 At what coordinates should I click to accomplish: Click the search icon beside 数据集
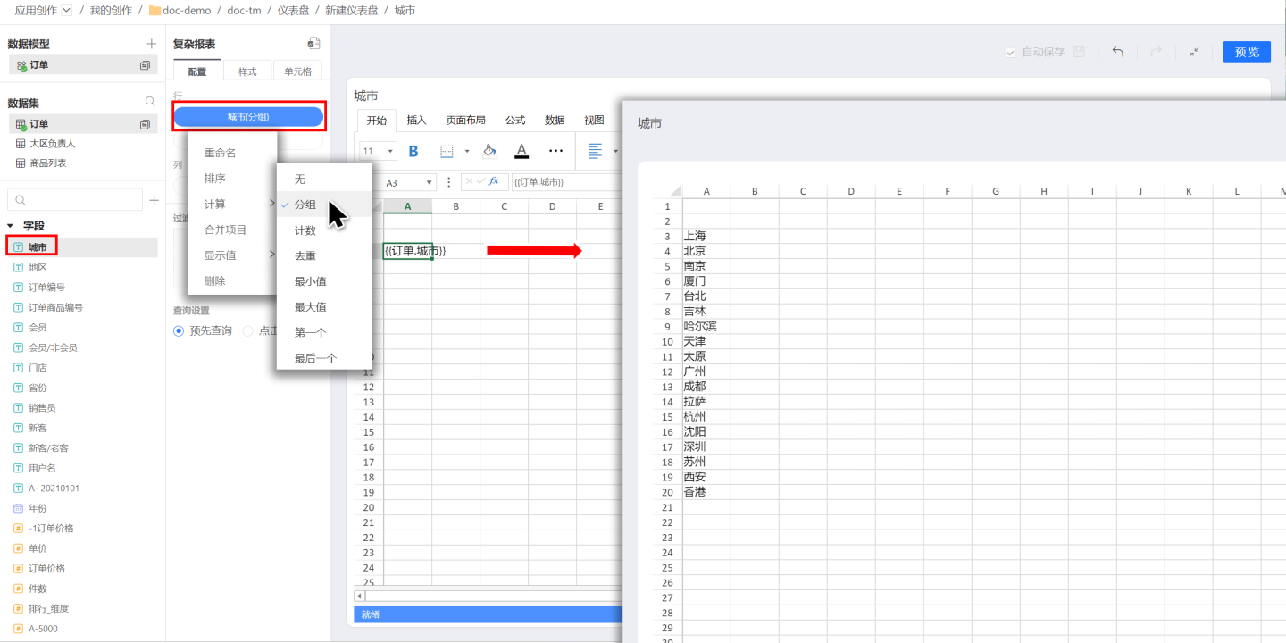150,102
